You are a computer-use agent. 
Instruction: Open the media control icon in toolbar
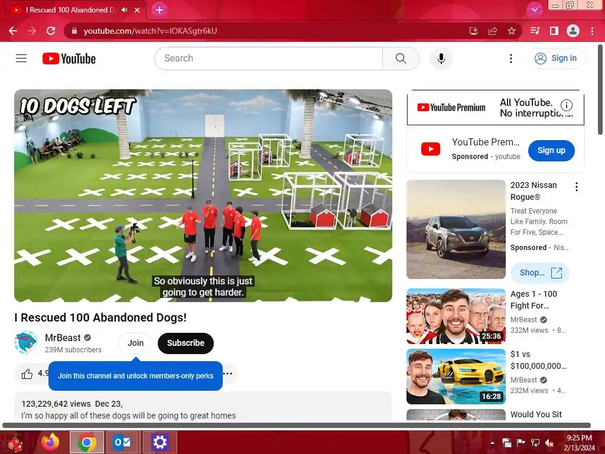click(x=535, y=31)
